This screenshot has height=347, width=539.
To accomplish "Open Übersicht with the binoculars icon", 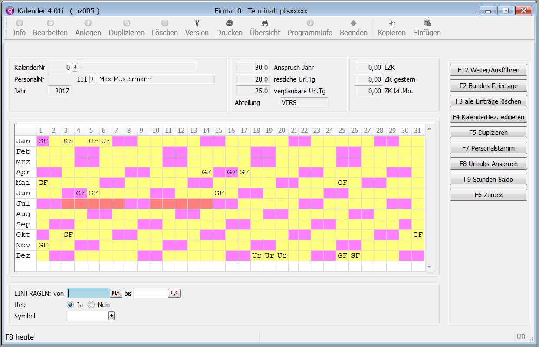I will 265,23.
